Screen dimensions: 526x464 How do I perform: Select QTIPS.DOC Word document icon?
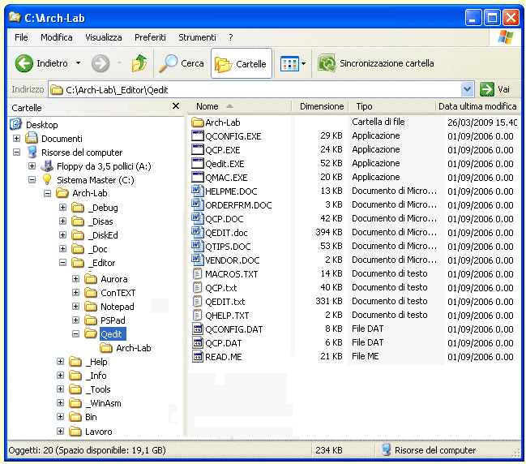click(x=197, y=246)
